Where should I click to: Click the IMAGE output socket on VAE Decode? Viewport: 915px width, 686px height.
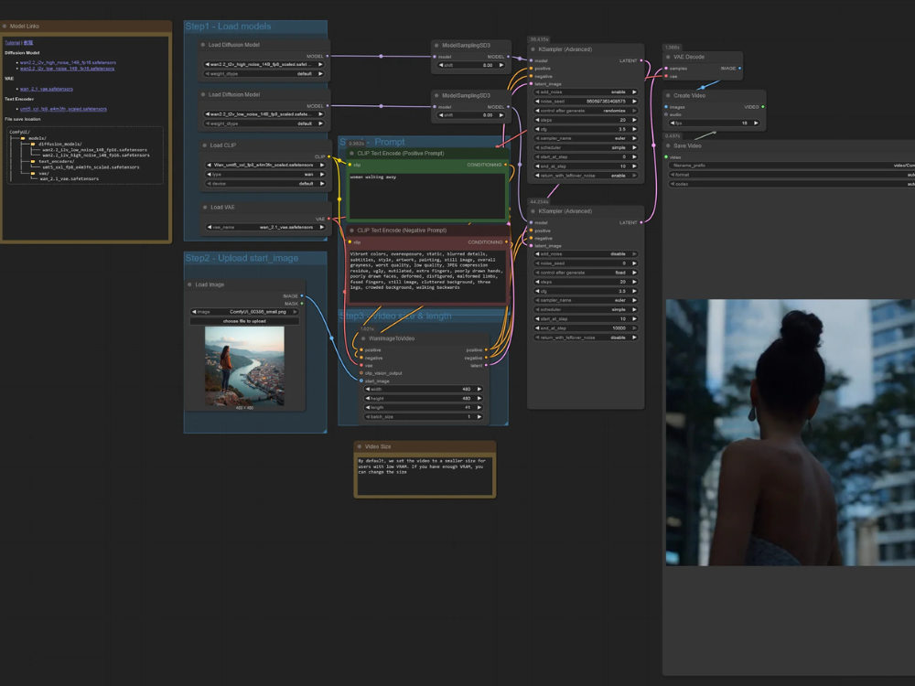coord(739,69)
